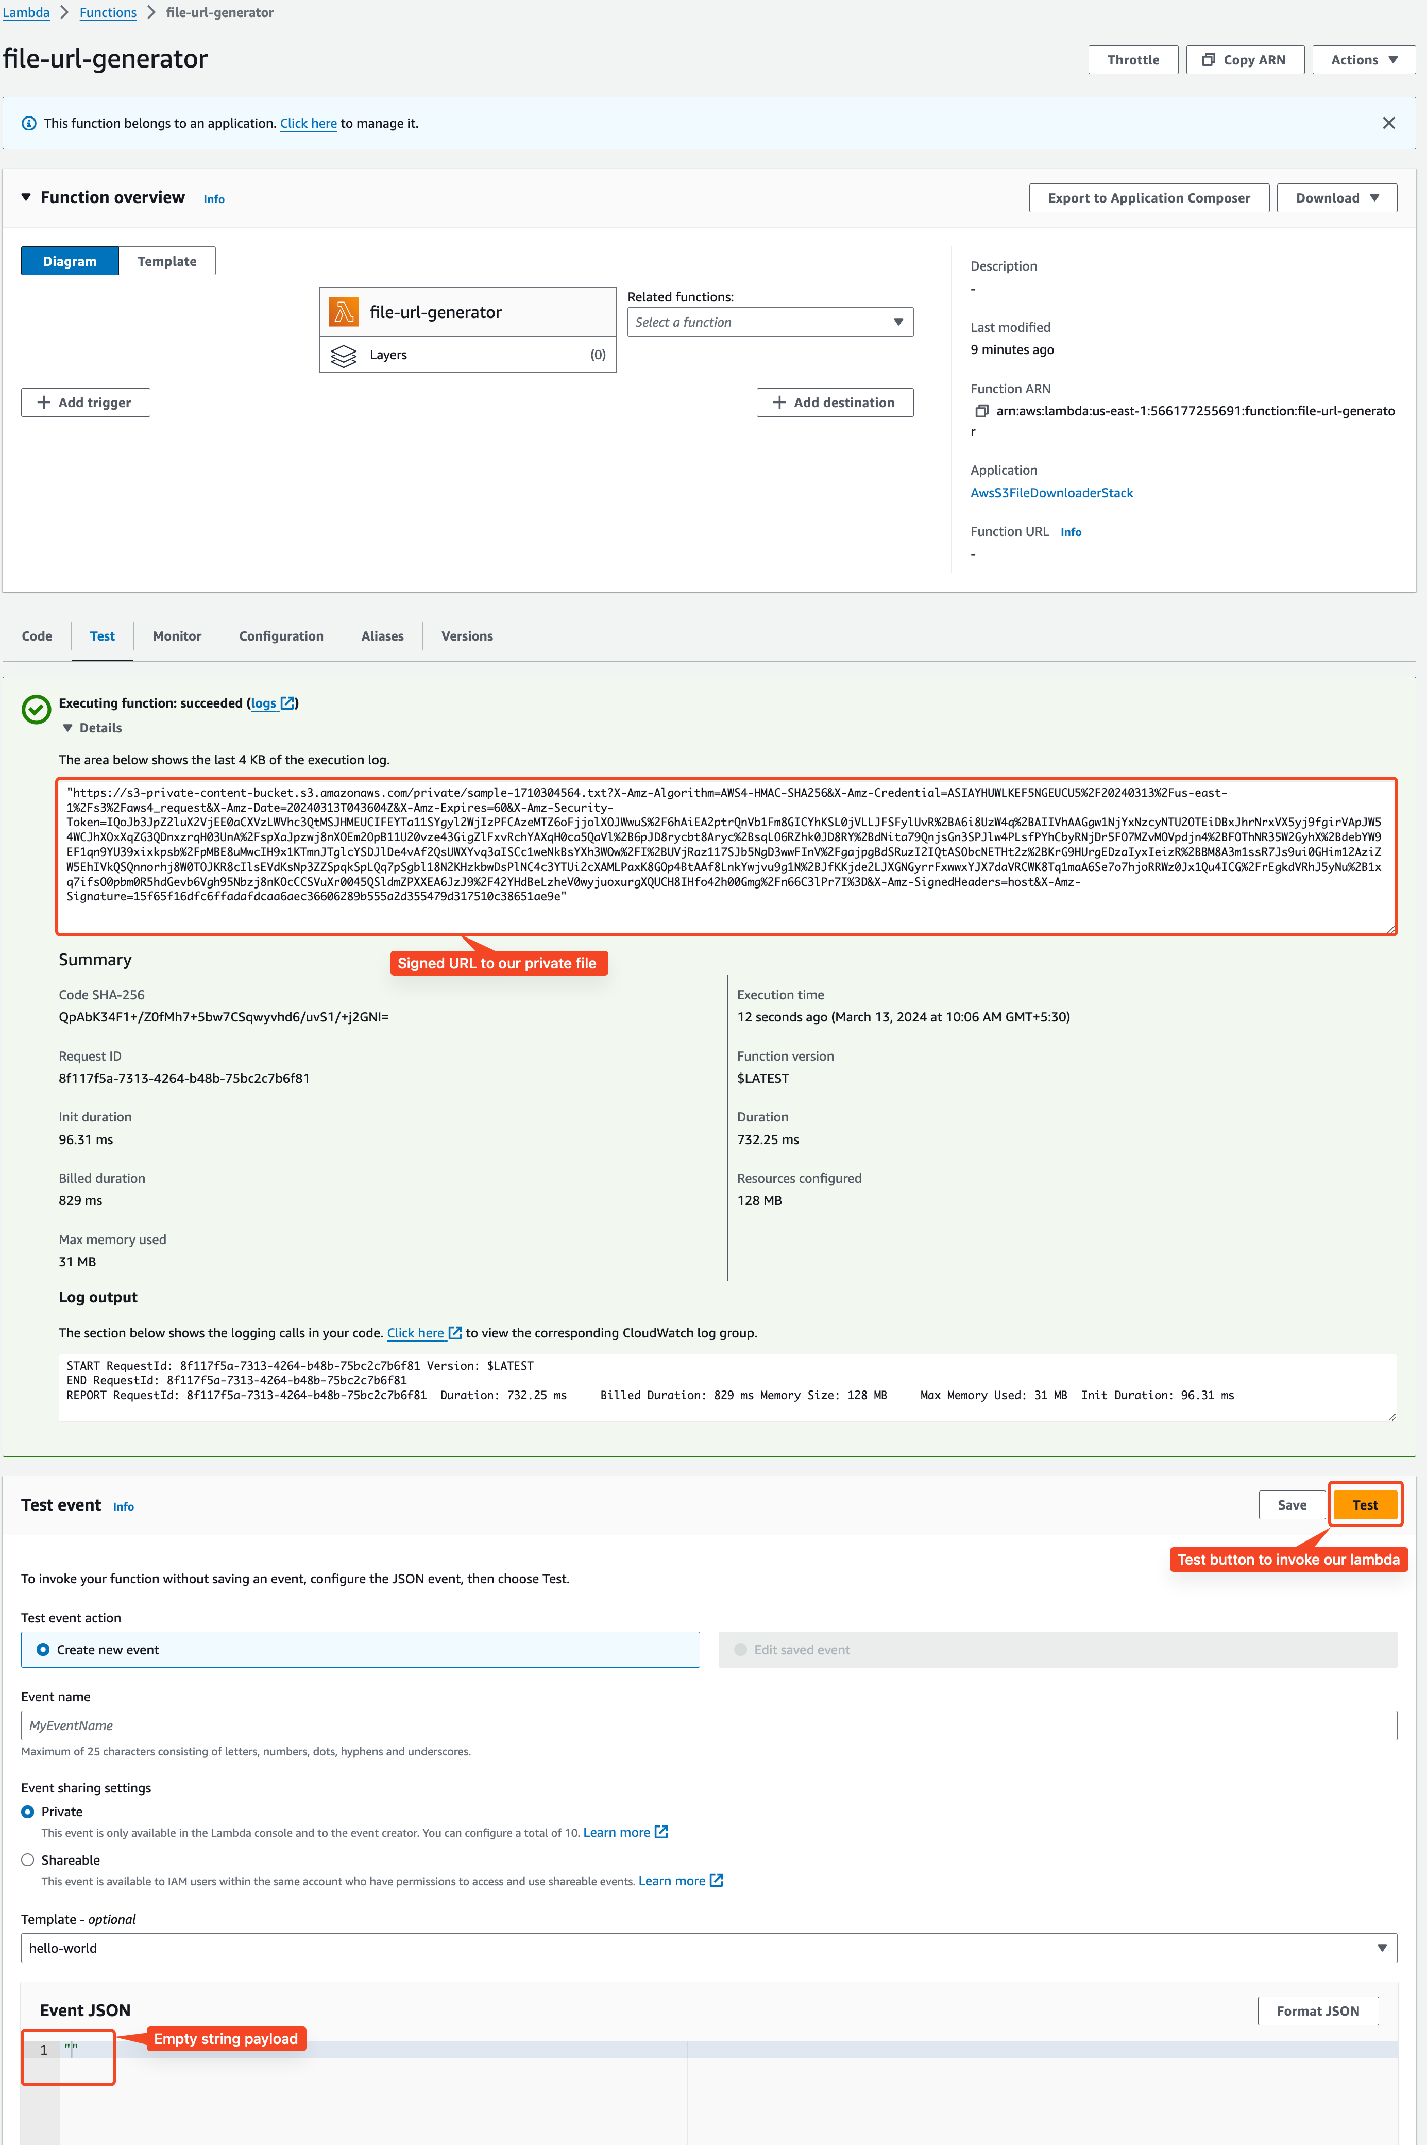Screen dimensions: 1427x2145
Task: Click the Throttle button
Action: tap(1133, 60)
